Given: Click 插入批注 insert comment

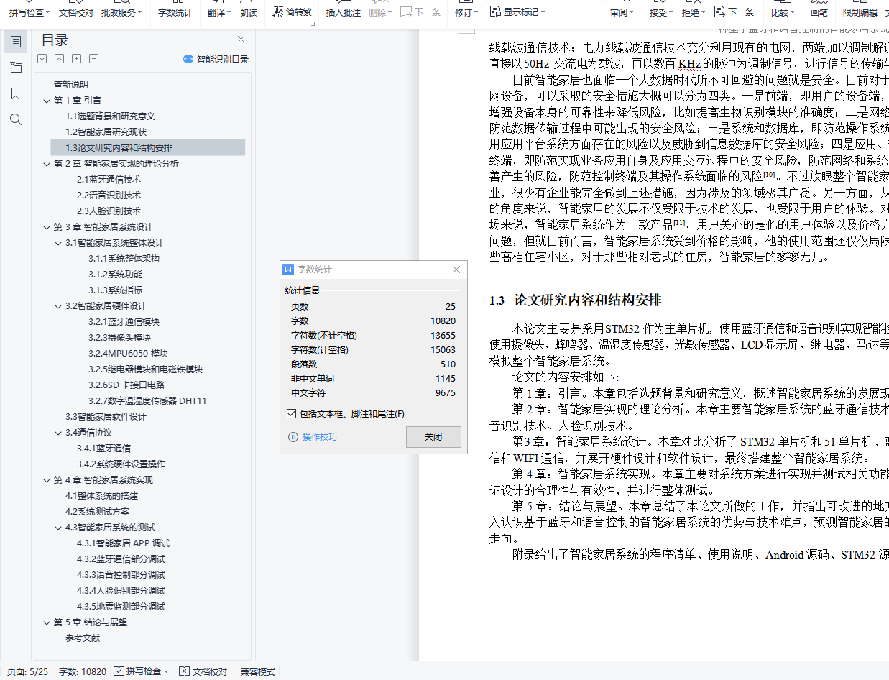Looking at the screenshot, I should click(x=344, y=12).
